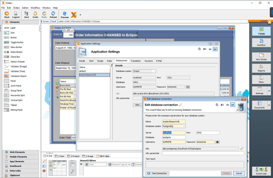Switch to the Translation tab in Application Settings
This screenshot has height=178, width=273.
136,61
